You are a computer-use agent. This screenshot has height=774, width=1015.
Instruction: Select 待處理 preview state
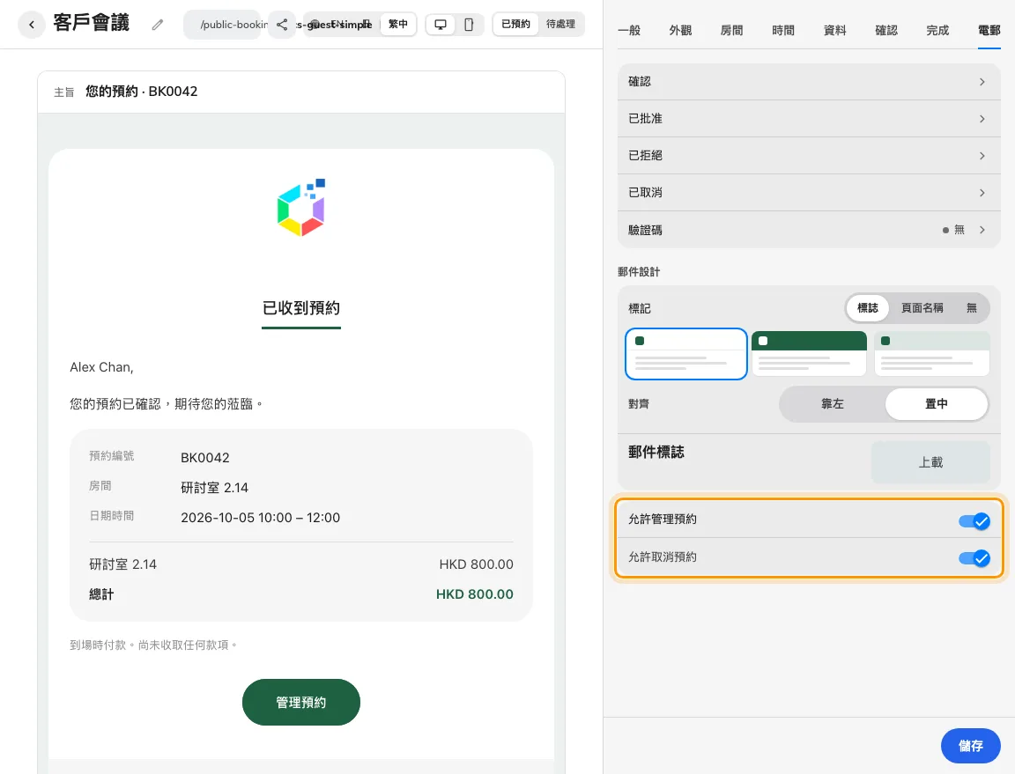coord(560,24)
